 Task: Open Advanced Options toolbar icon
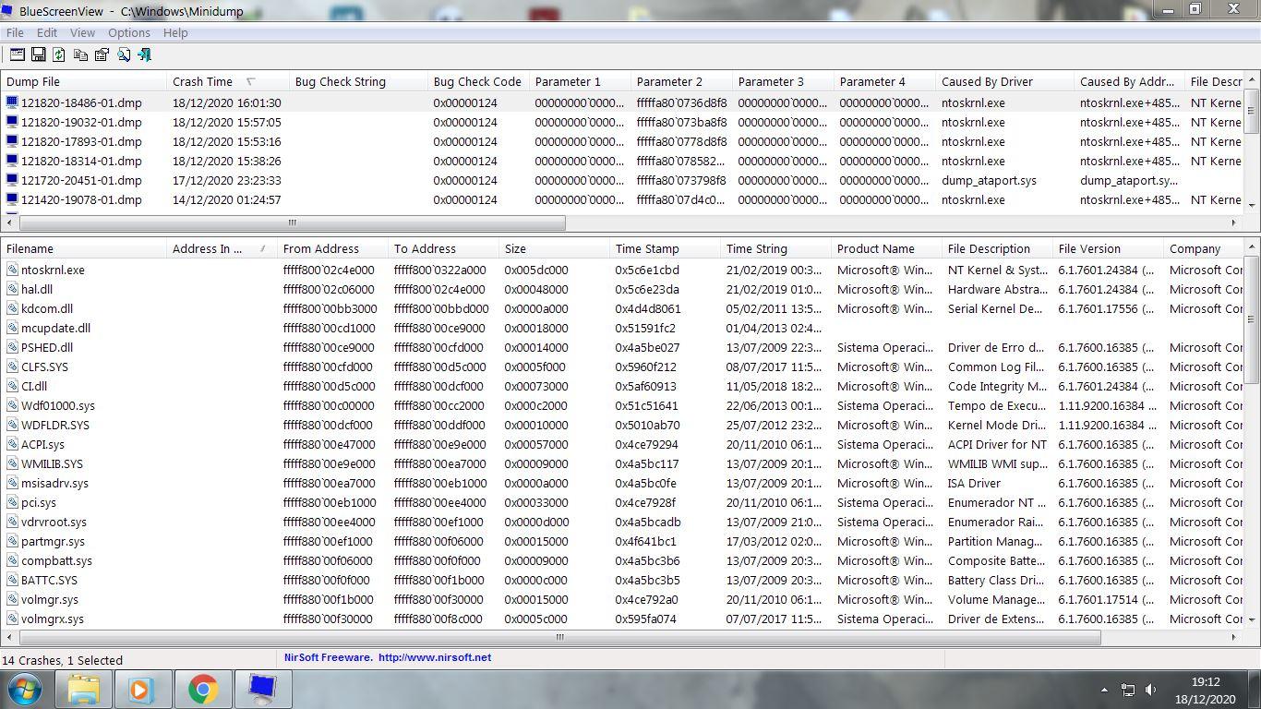[x=17, y=55]
